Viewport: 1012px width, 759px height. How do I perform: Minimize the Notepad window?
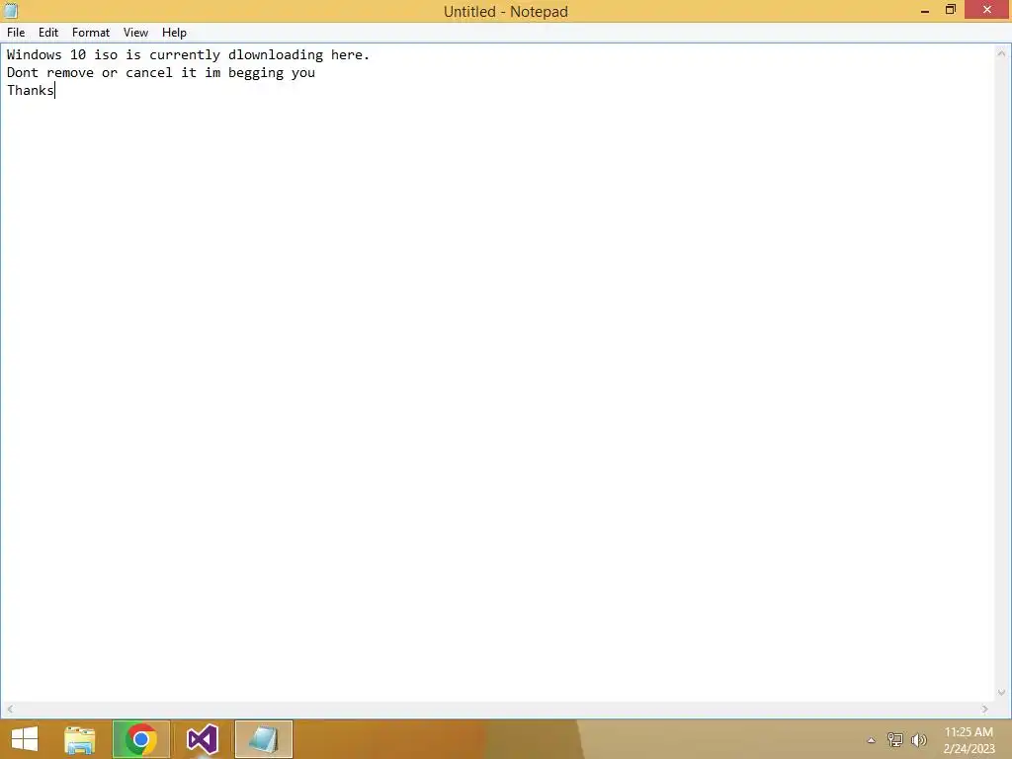(x=925, y=10)
